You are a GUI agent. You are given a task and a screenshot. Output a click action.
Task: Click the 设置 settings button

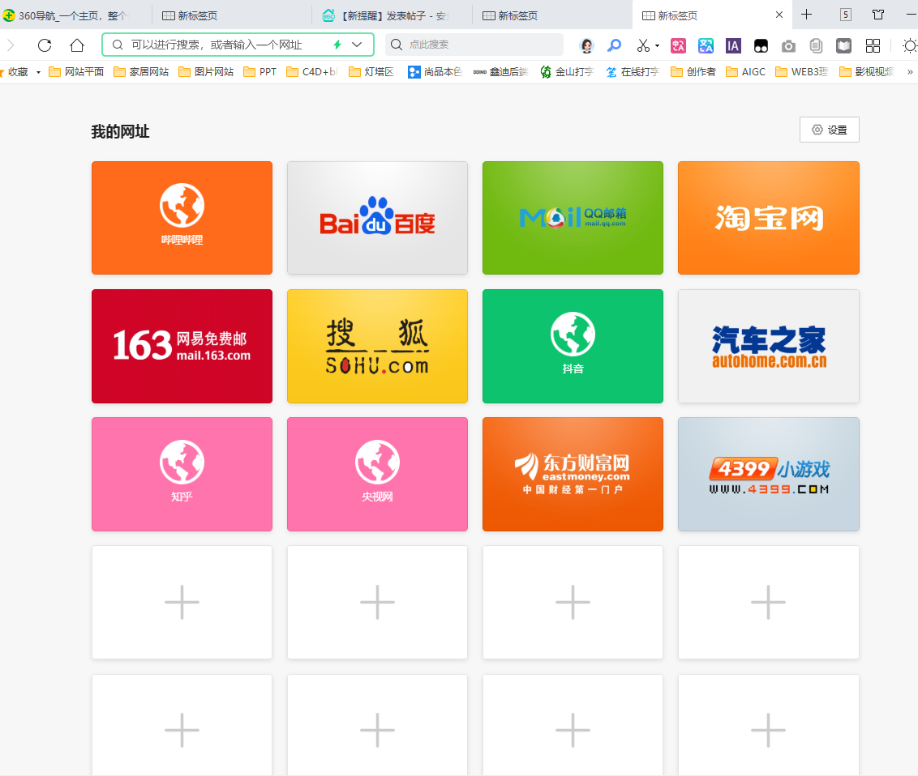click(829, 130)
